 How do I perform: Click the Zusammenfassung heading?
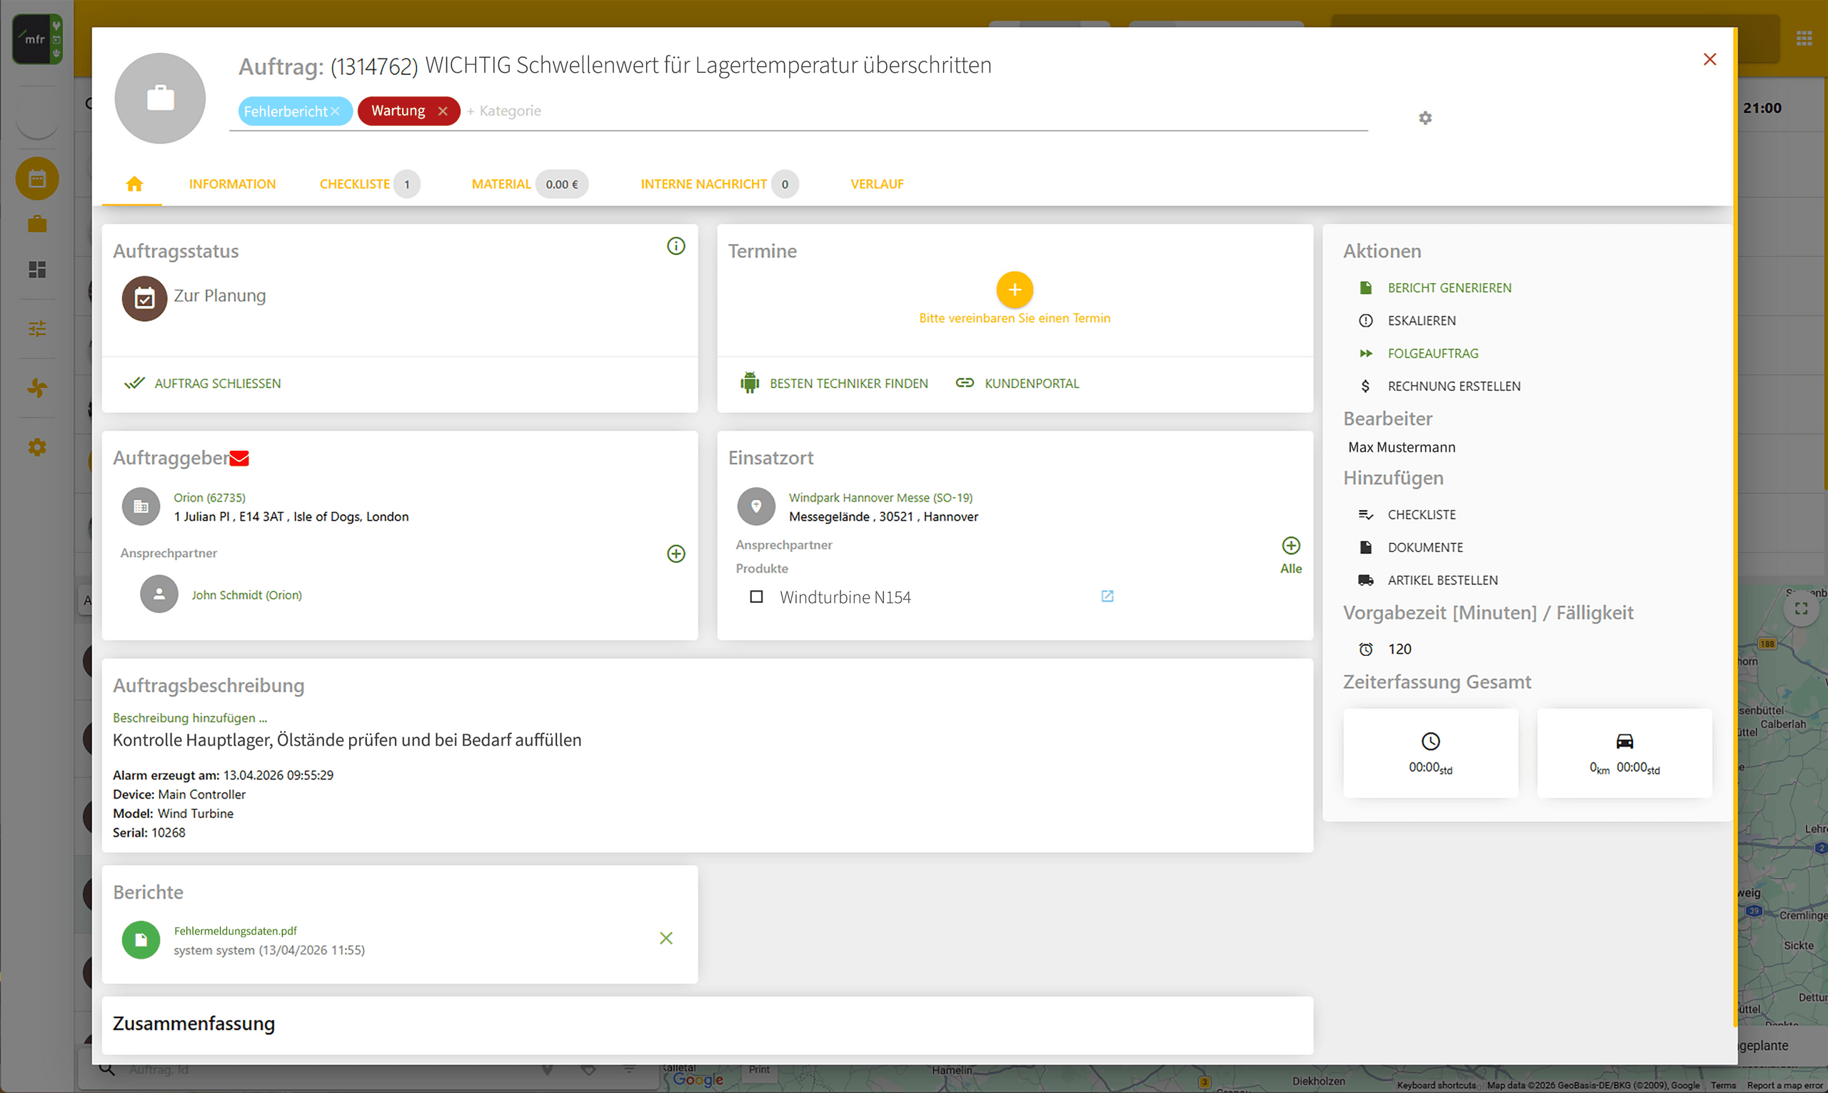pos(194,1024)
